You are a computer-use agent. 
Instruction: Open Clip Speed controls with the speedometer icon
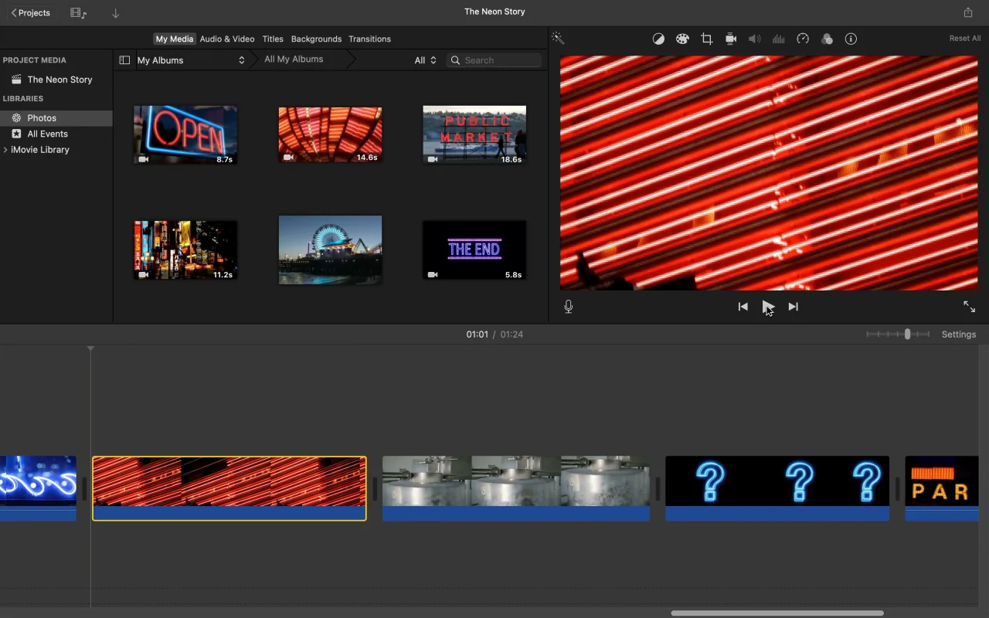click(x=803, y=39)
